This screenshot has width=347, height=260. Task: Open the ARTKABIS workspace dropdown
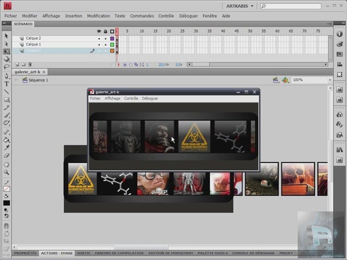[240, 6]
